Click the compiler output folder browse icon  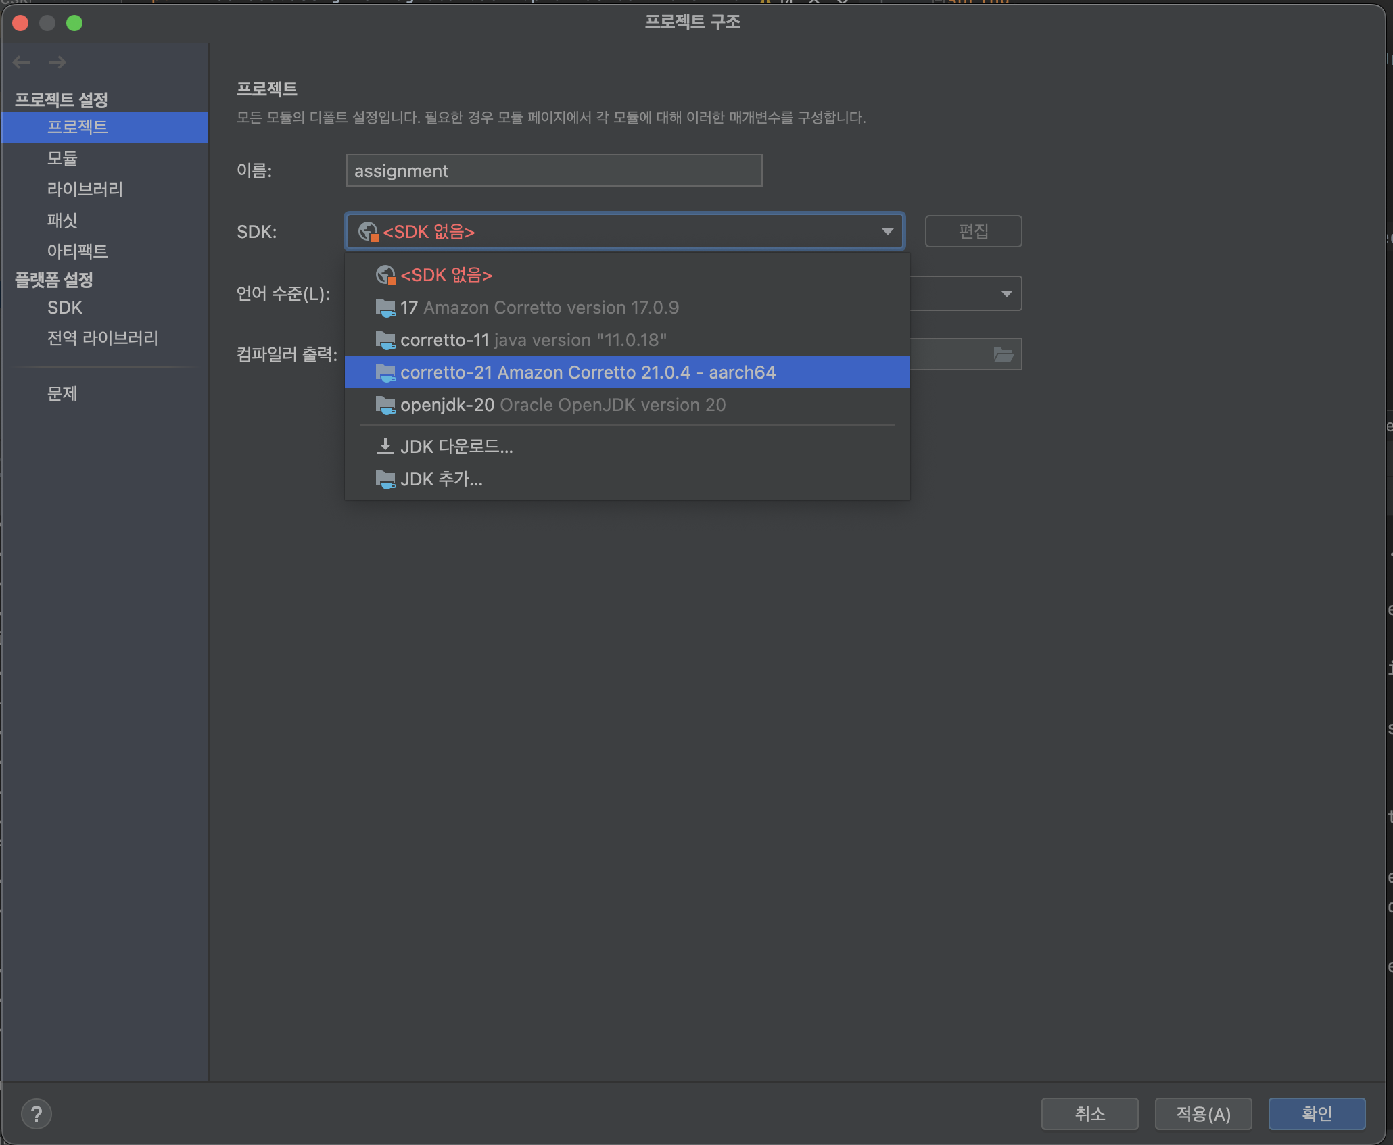(x=1003, y=355)
